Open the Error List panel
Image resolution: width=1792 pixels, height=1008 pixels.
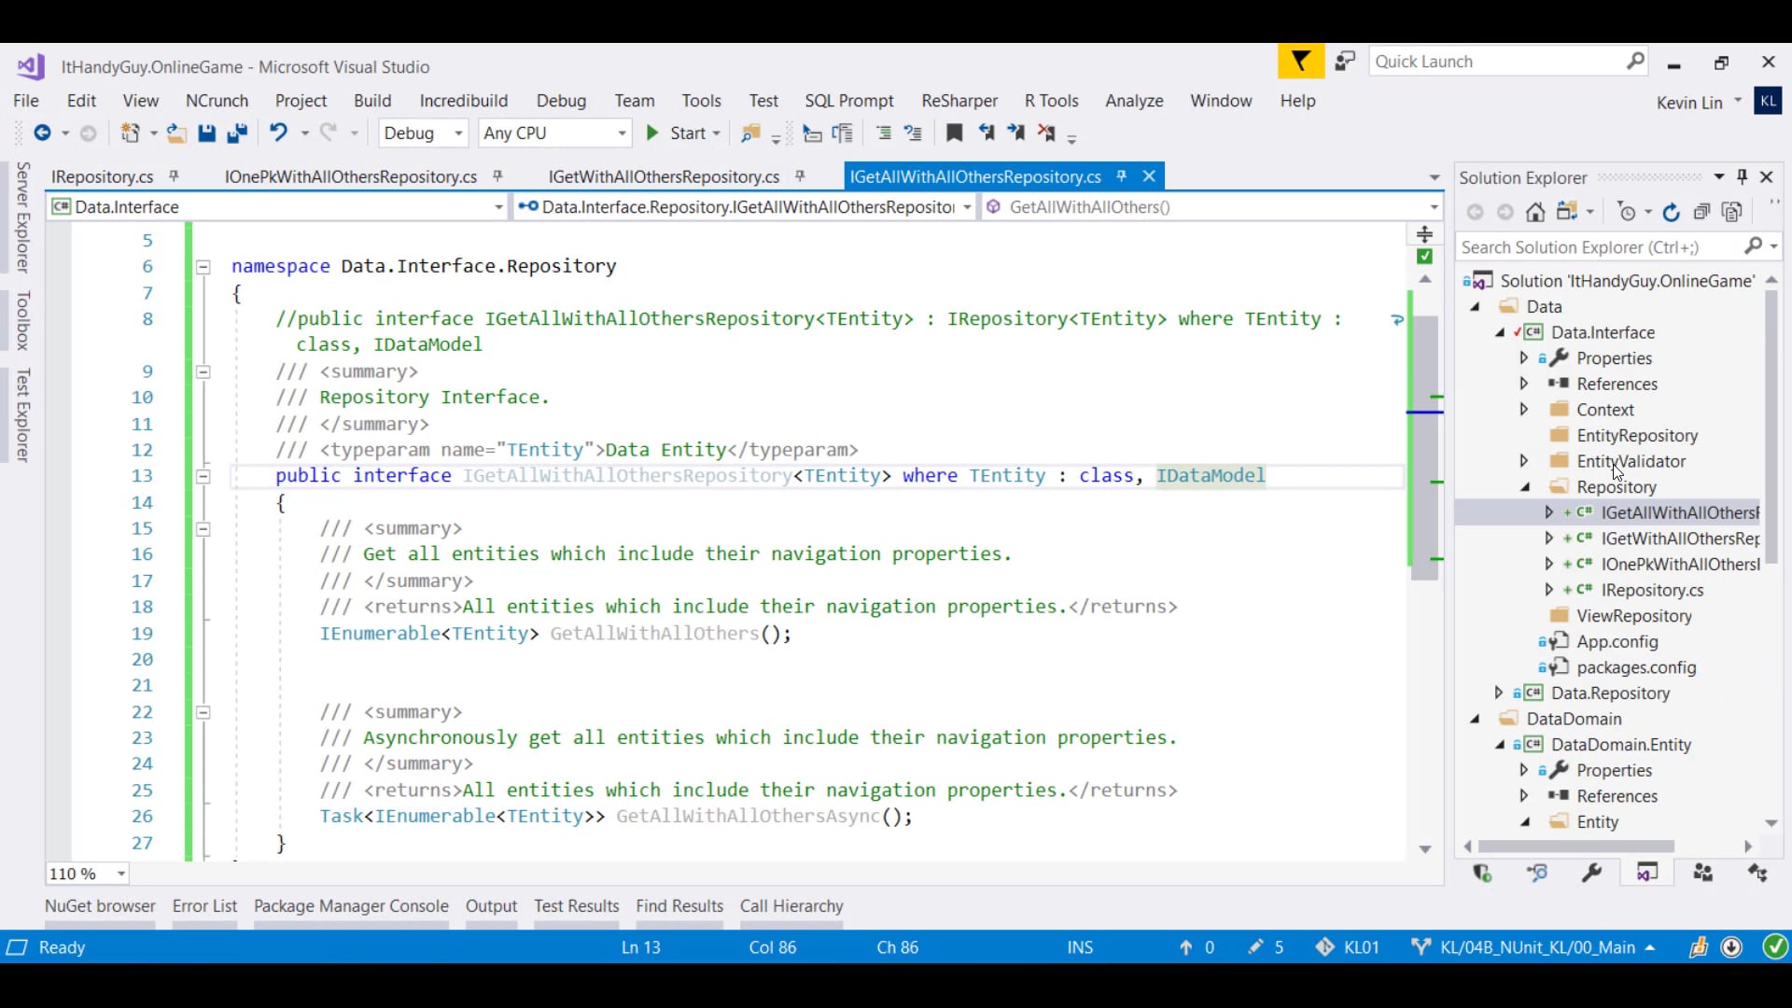204,905
